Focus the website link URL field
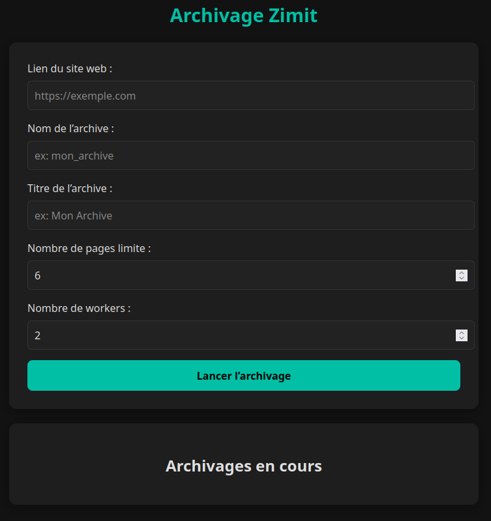The height and width of the screenshot is (521, 491). (x=250, y=96)
